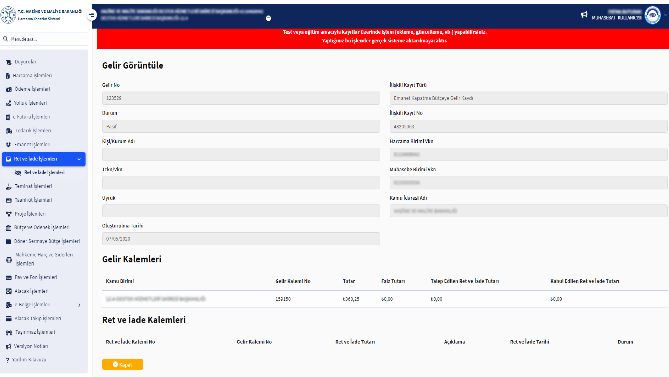Open Teminat İşlemleri menu item
Image resolution: width=669 pixels, height=377 pixels.
coord(33,186)
